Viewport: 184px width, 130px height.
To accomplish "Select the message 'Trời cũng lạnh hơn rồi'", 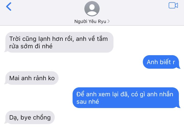I will (59, 42).
